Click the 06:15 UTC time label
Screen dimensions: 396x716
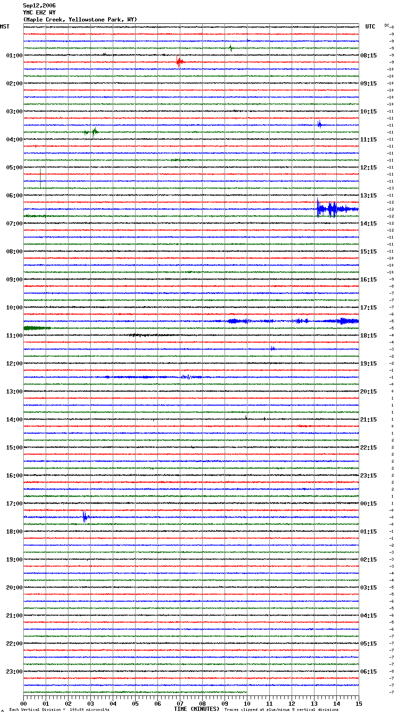369,672
